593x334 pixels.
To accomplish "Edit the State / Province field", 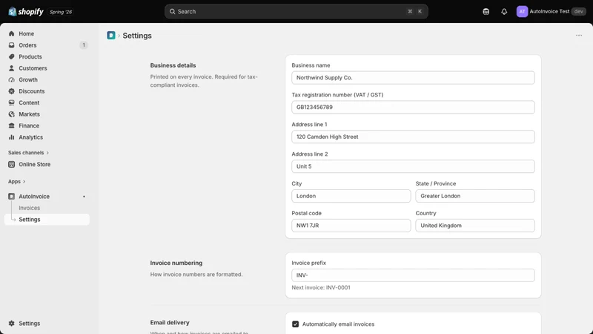I will [x=475, y=196].
